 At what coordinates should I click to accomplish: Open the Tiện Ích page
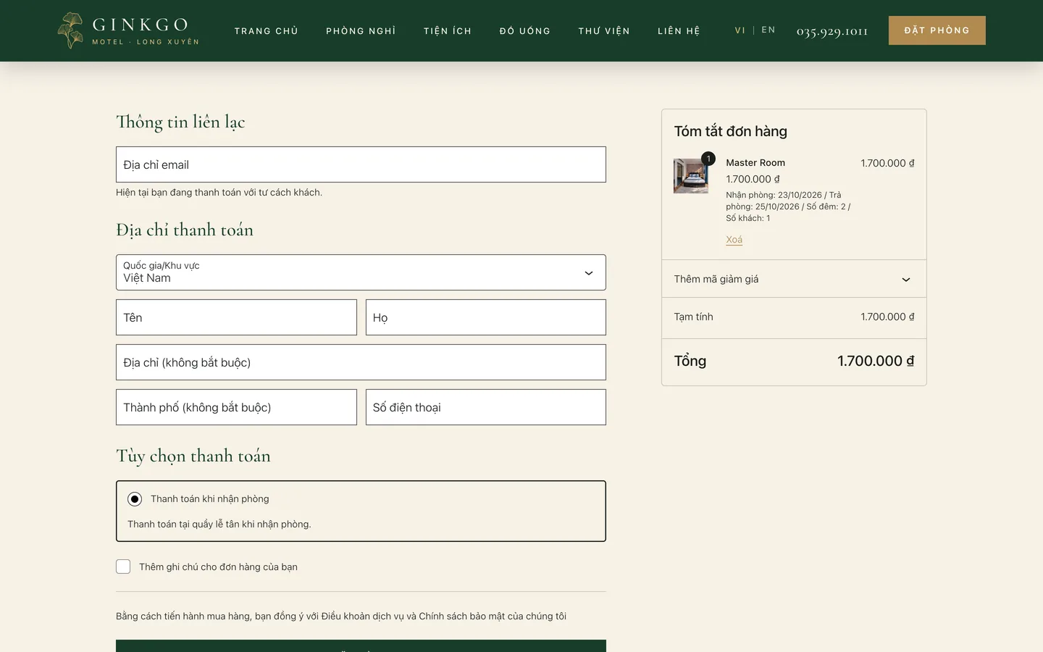tap(448, 31)
